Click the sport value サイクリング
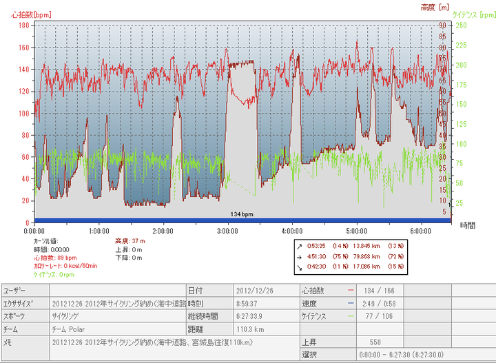 65,316
